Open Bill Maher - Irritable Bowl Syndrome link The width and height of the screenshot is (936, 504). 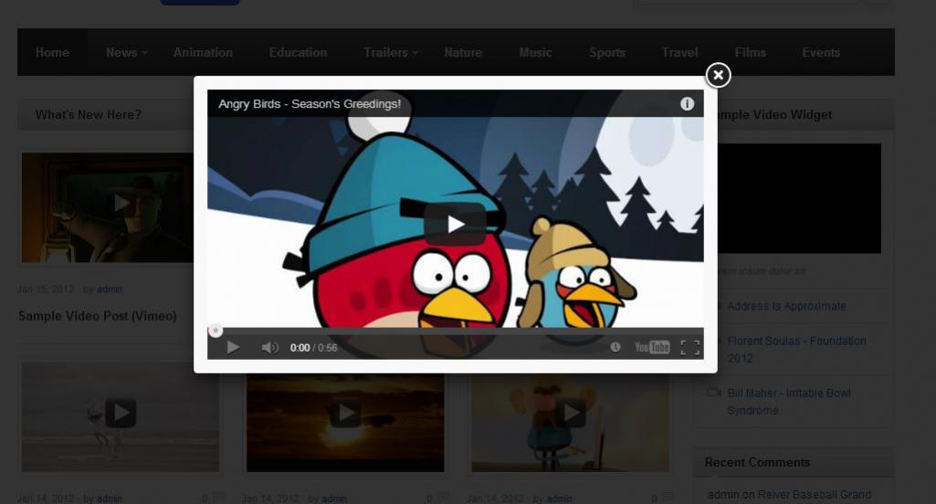pyautogui.click(x=789, y=402)
